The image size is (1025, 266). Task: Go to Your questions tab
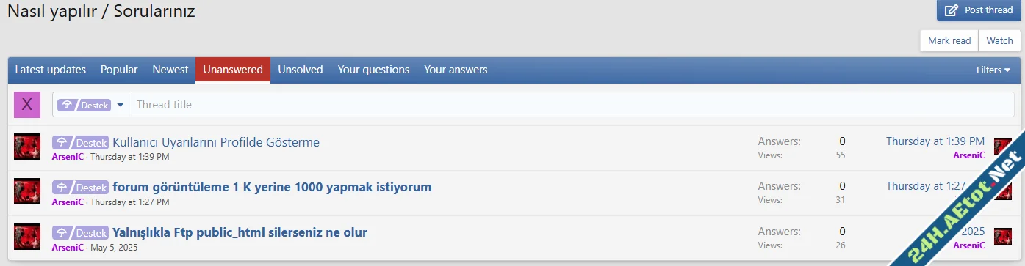pyautogui.click(x=373, y=70)
